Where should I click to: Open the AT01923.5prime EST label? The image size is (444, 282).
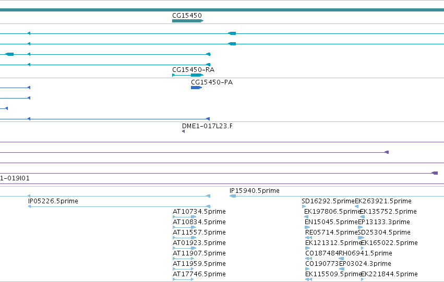click(199, 243)
